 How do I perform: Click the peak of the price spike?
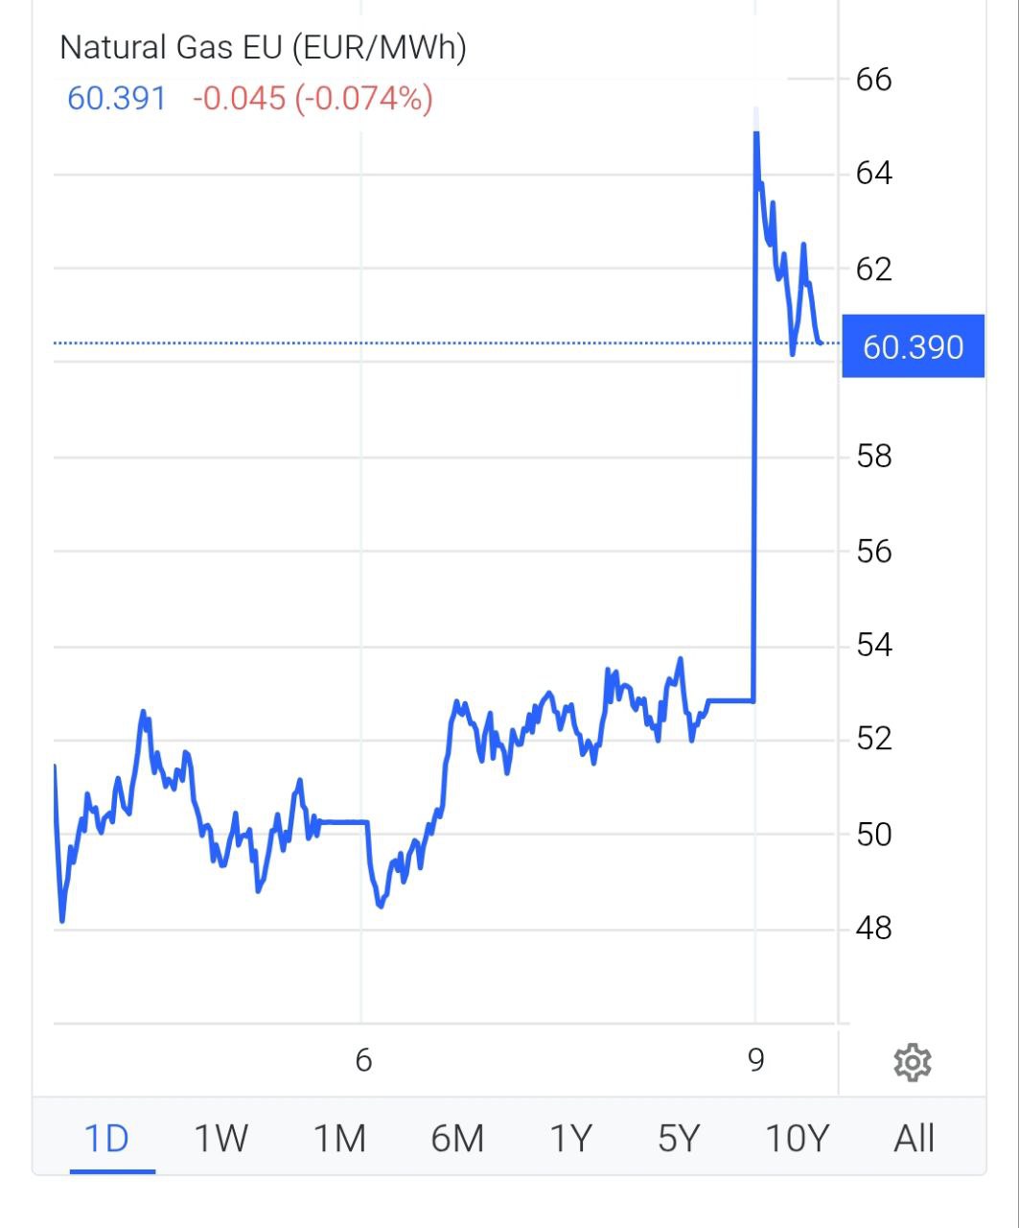756,132
